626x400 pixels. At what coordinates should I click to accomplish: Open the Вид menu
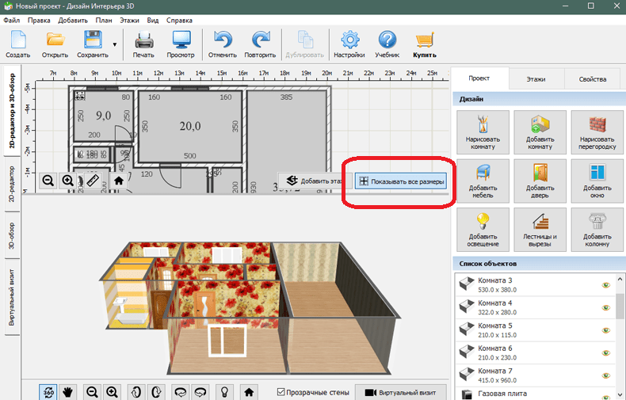click(152, 21)
